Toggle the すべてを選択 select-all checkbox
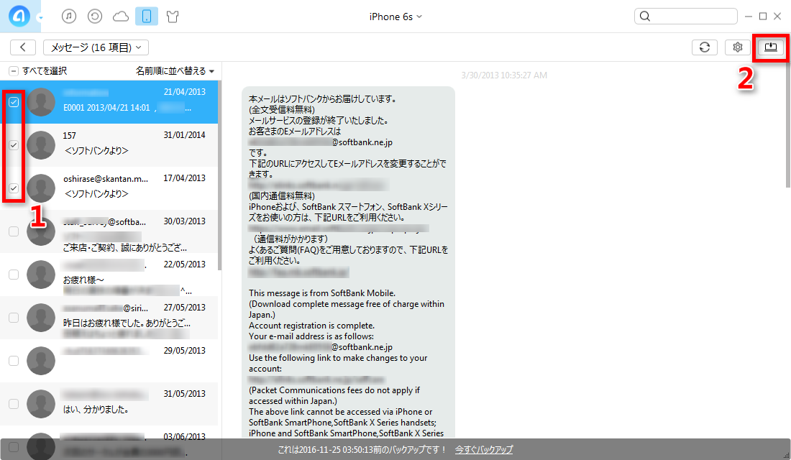This screenshot has height=460, width=791. click(x=14, y=71)
